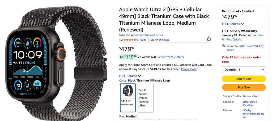Expand FREE Returns below Prime Store Card offer
272x121 pixels.
pos(130,76)
